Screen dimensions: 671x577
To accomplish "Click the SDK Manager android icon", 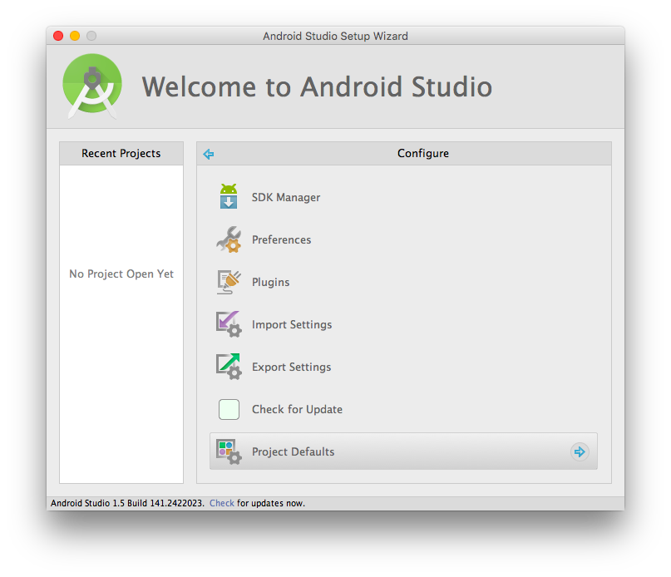I will 229,196.
